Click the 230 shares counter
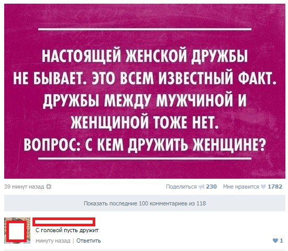Image resolution: width=288 pixels, height=251 pixels. (211, 187)
